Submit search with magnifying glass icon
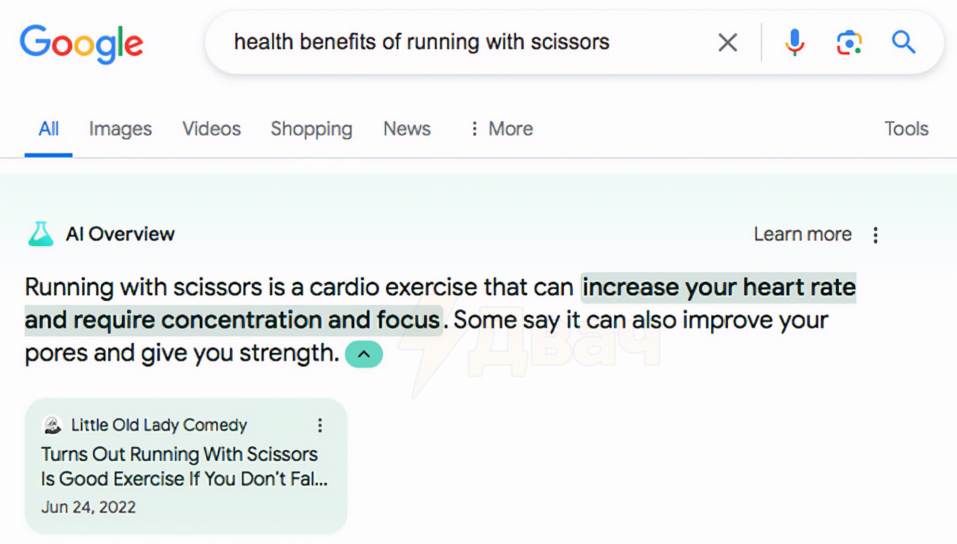This screenshot has height=544, width=957. (x=903, y=42)
